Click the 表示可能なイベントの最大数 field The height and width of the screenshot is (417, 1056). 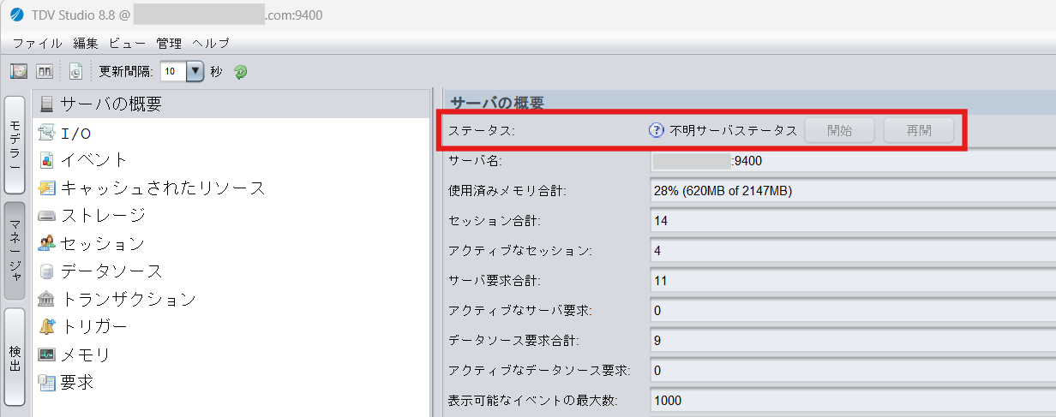coord(853,401)
